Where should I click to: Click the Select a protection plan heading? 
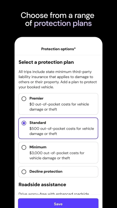[46, 62]
